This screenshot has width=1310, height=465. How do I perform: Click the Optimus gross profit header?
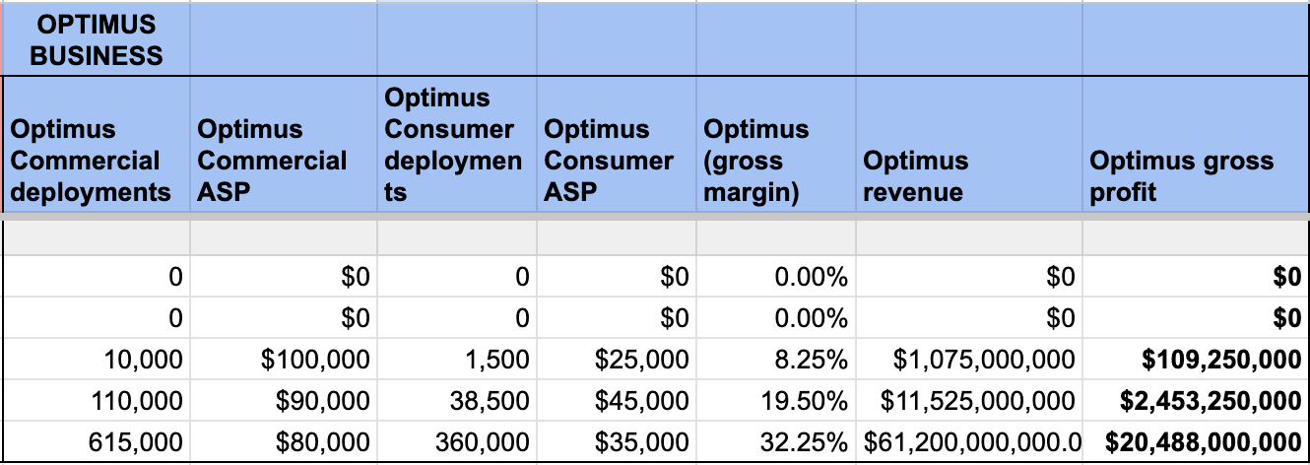pyautogui.click(x=1196, y=176)
